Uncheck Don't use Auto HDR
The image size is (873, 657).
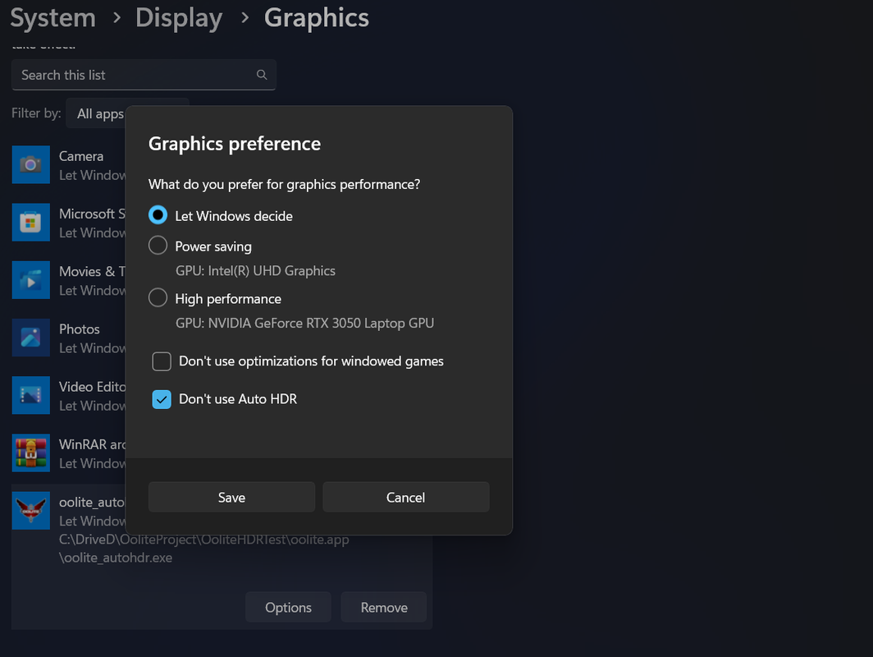tap(162, 399)
